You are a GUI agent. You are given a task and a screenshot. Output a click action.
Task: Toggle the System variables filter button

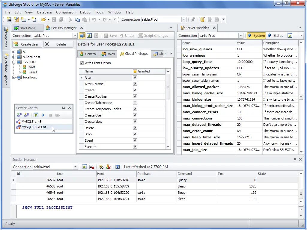click(x=256, y=36)
